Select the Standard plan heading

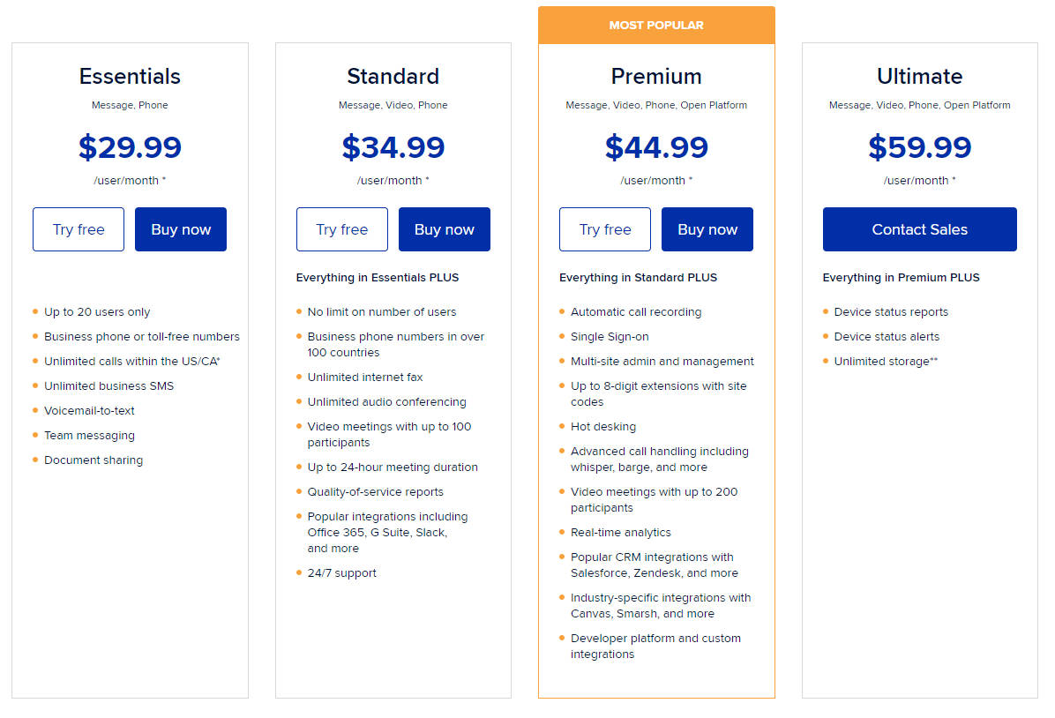click(393, 77)
